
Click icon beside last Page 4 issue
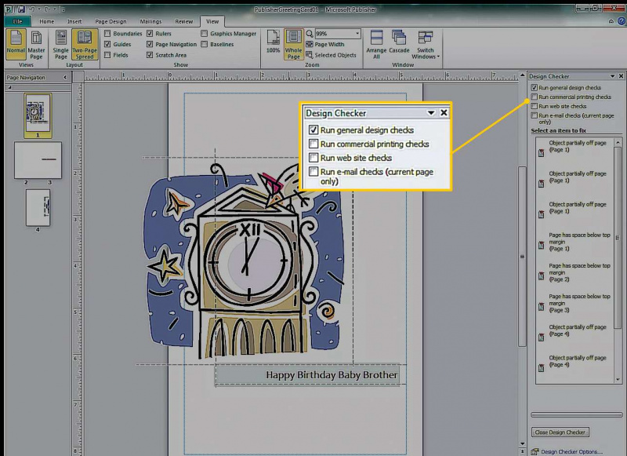[x=542, y=367]
